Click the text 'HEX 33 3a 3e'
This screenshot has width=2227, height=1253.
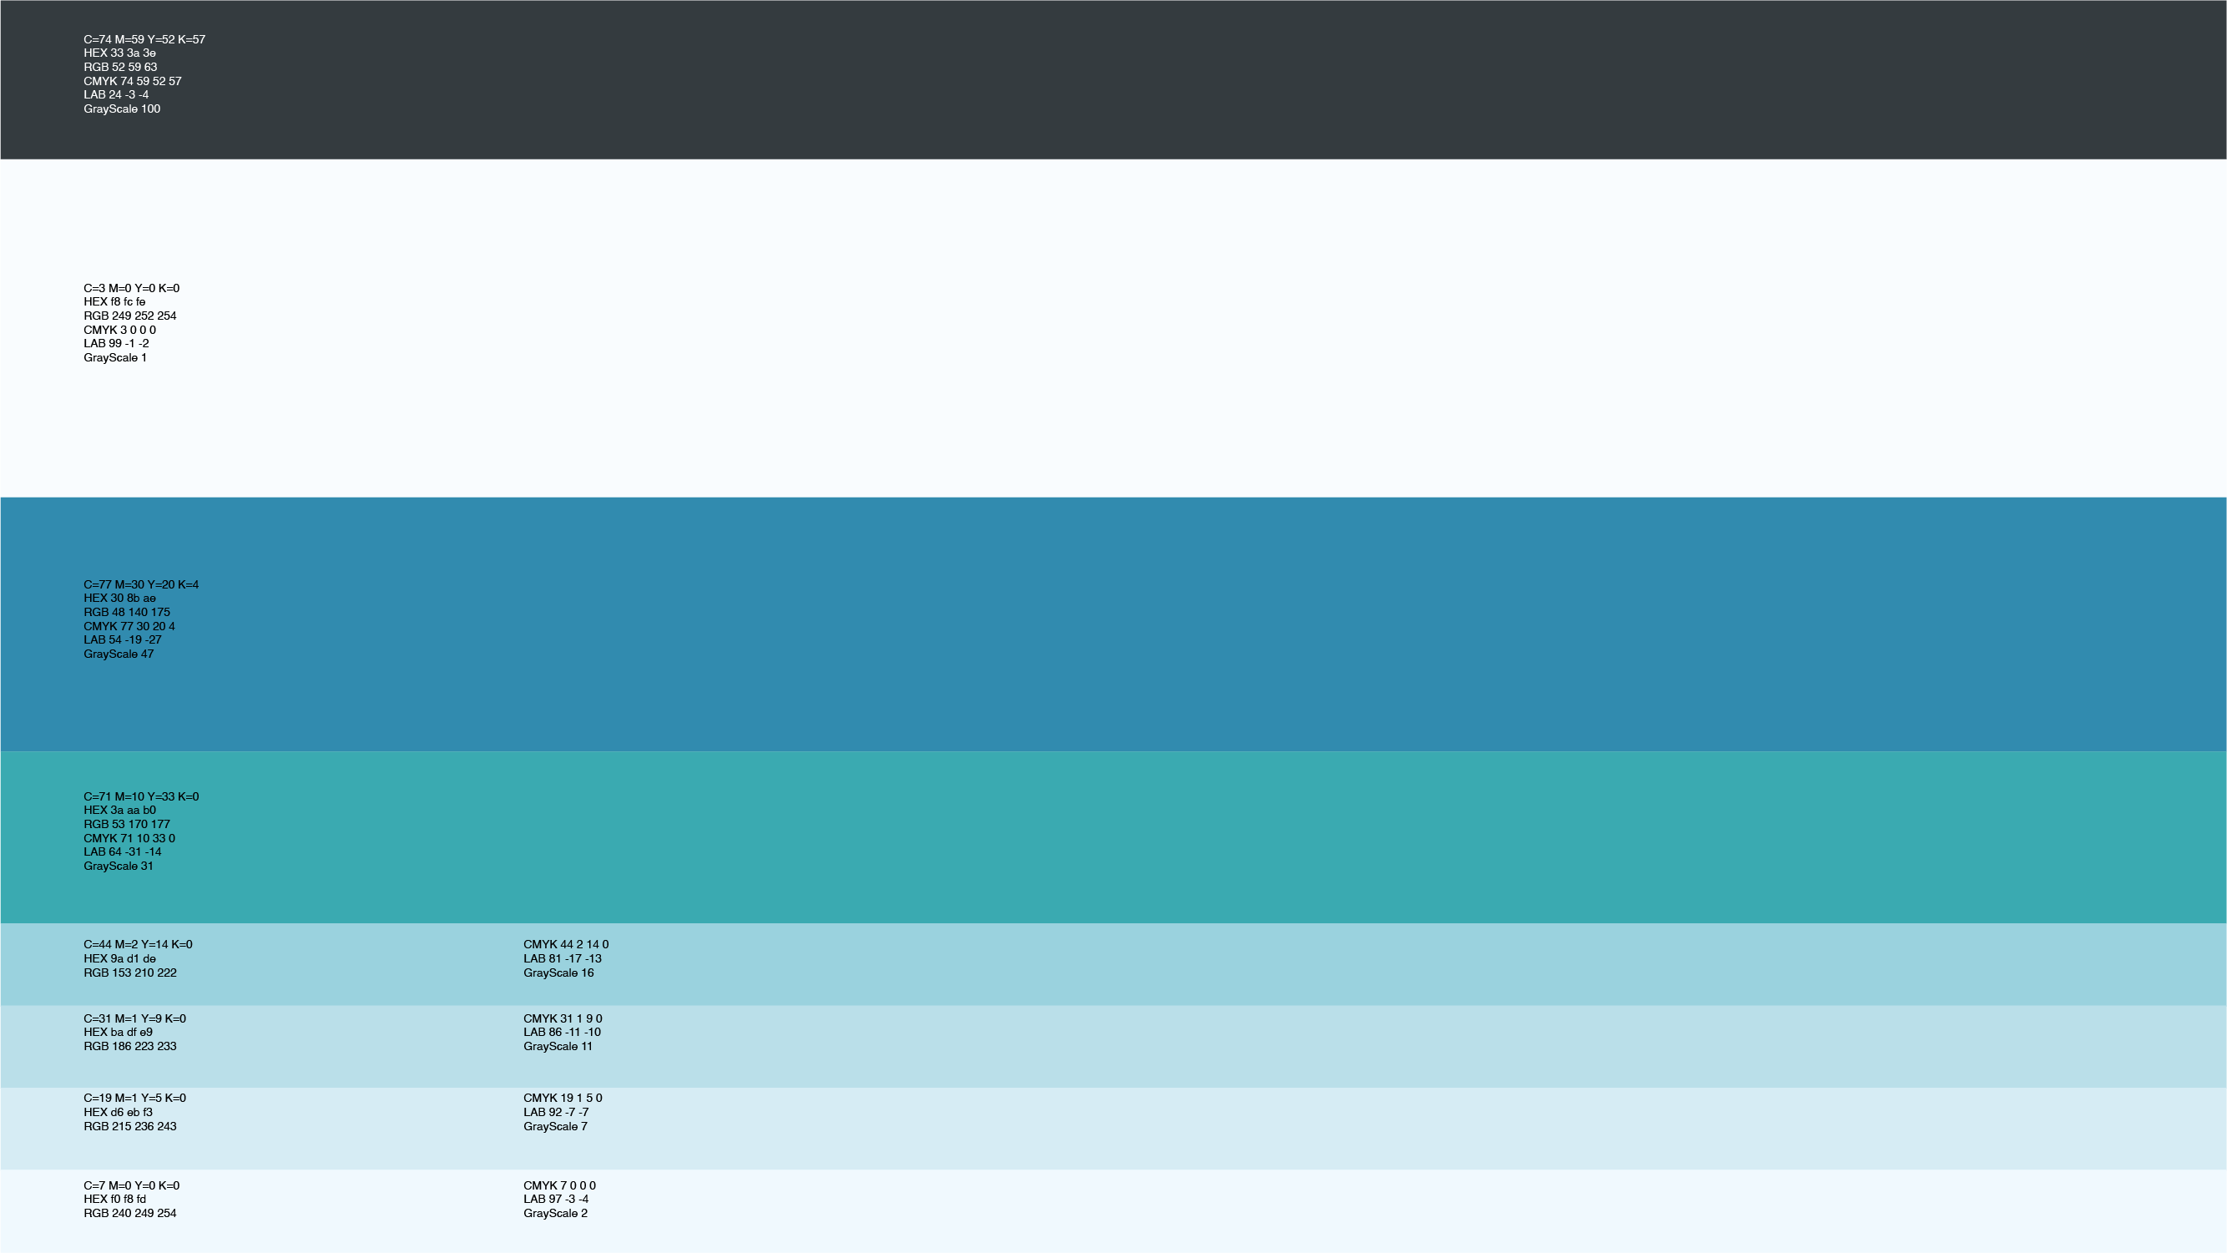click(119, 53)
